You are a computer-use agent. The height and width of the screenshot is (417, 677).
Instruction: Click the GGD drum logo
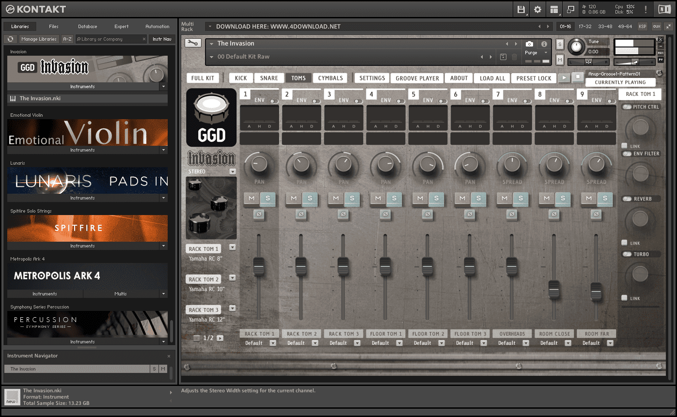(211, 118)
